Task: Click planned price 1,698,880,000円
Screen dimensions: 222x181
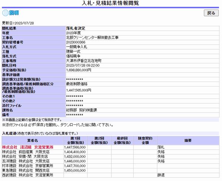Action: pos(78,70)
